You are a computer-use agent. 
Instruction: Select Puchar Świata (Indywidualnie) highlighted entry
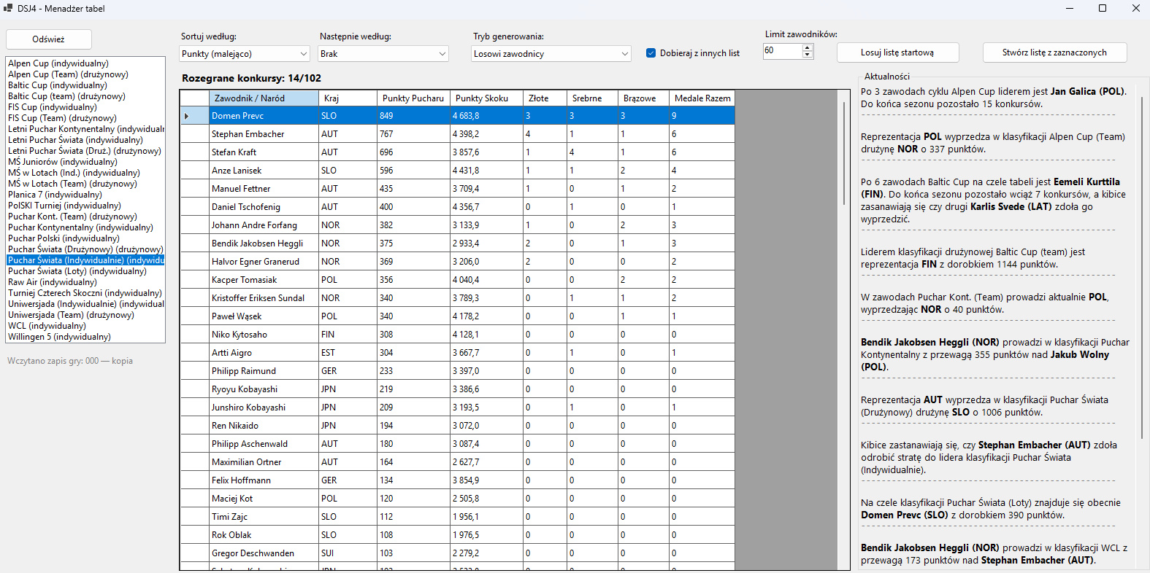pos(85,260)
